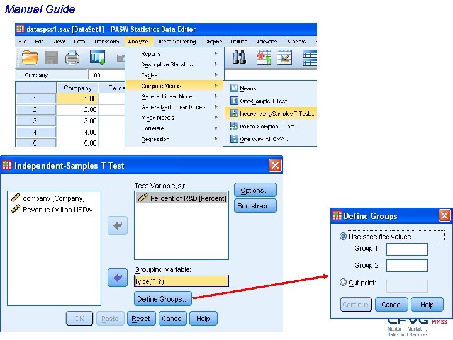
Task: Click the Paired-Samples T Test icon
Action: 234,126
